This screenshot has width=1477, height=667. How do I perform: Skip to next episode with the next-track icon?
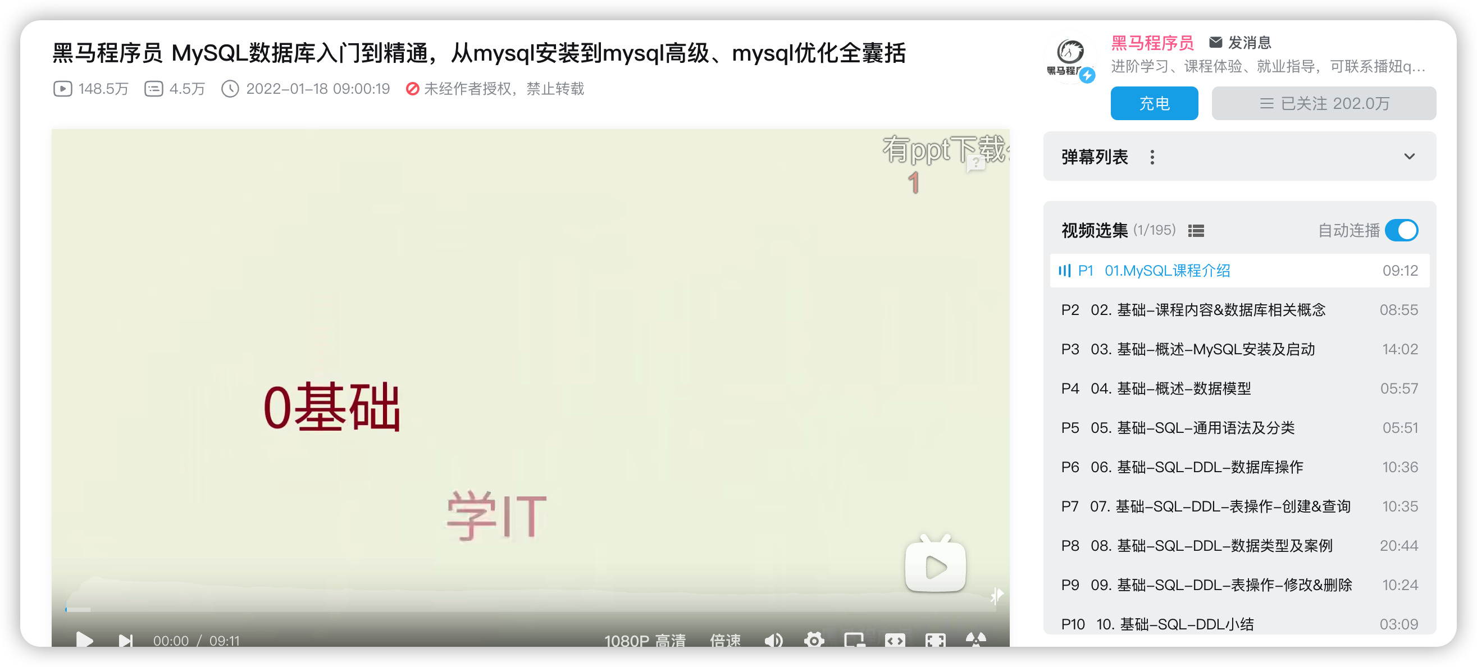coord(125,640)
